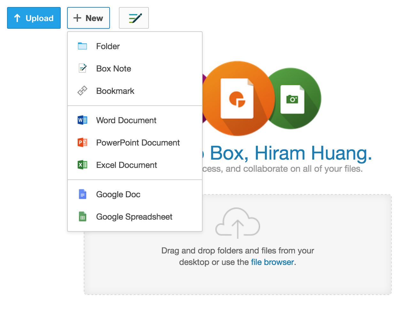
Task: Click the 'Box, Hiram Huang.' heading text
Action: (291, 153)
